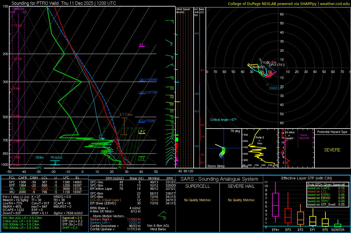
Task: Click the purple 'Classic Supercell' label
Action: pos(304,137)
